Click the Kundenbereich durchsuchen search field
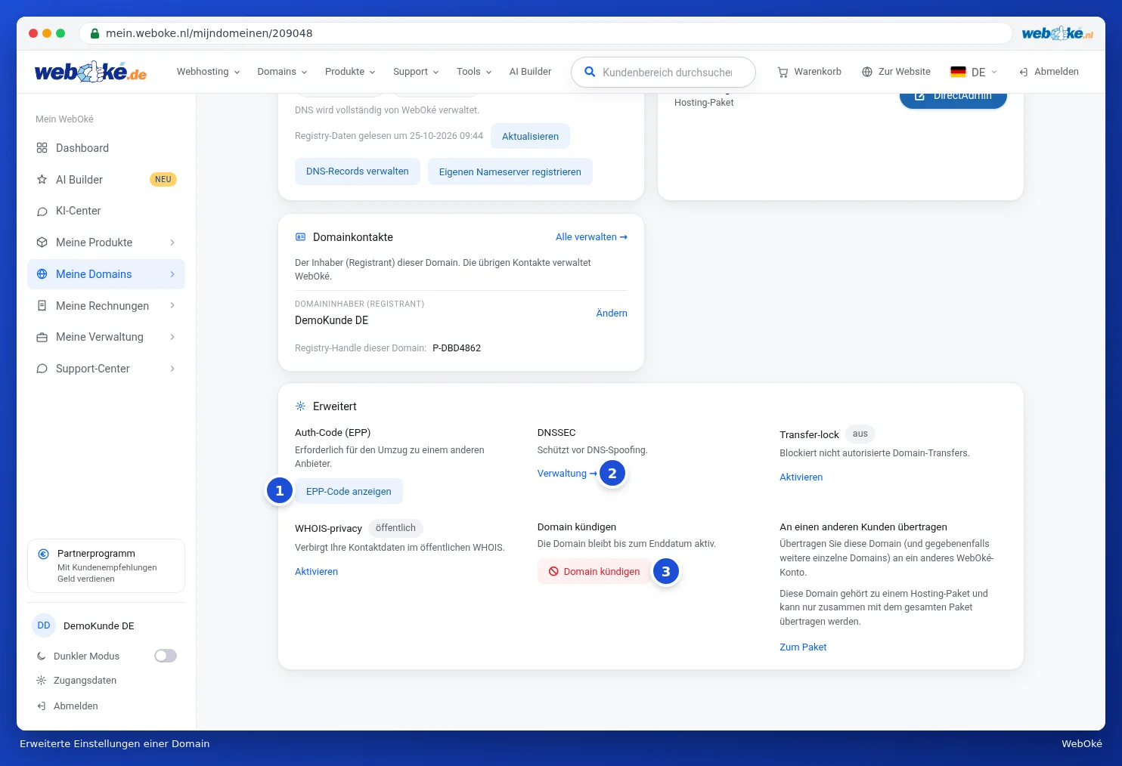Viewport: 1122px width, 766px height. coord(663,73)
